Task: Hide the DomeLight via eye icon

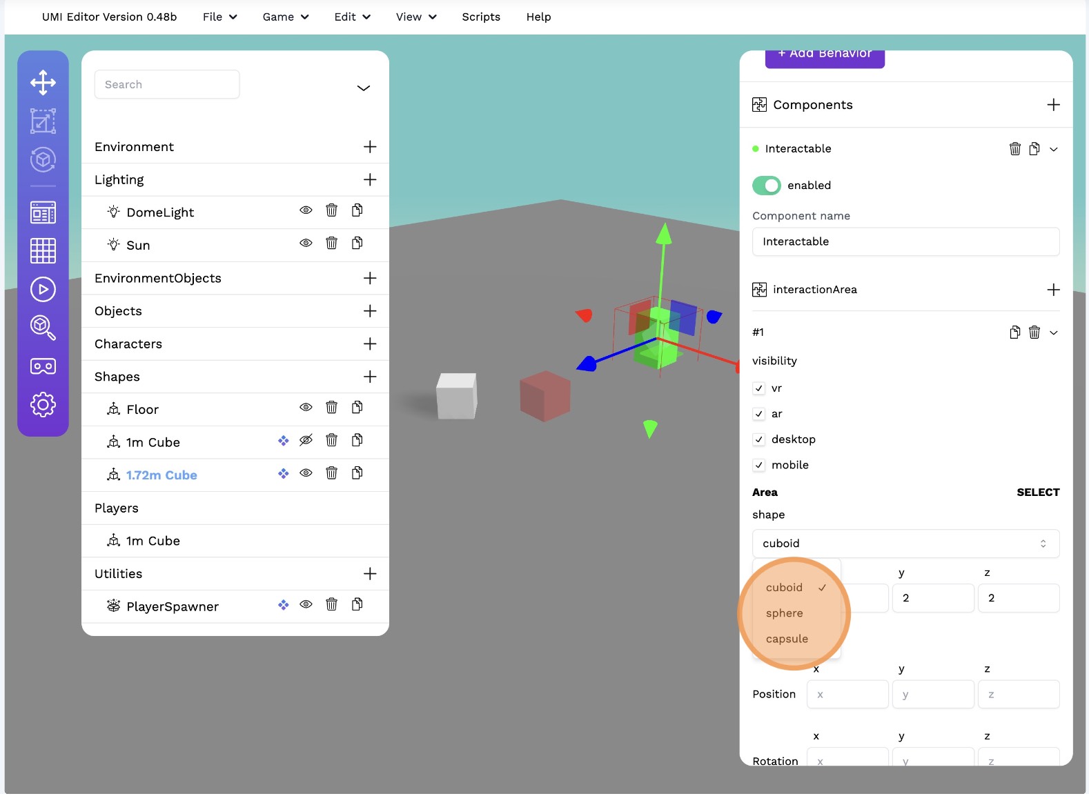Action: click(x=306, y=210)
